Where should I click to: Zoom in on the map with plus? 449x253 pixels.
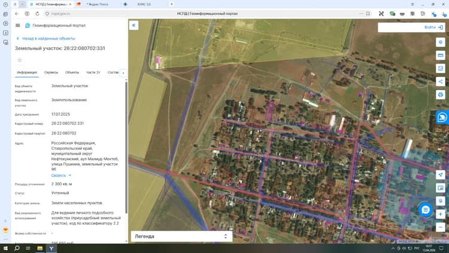coord(441,214)
